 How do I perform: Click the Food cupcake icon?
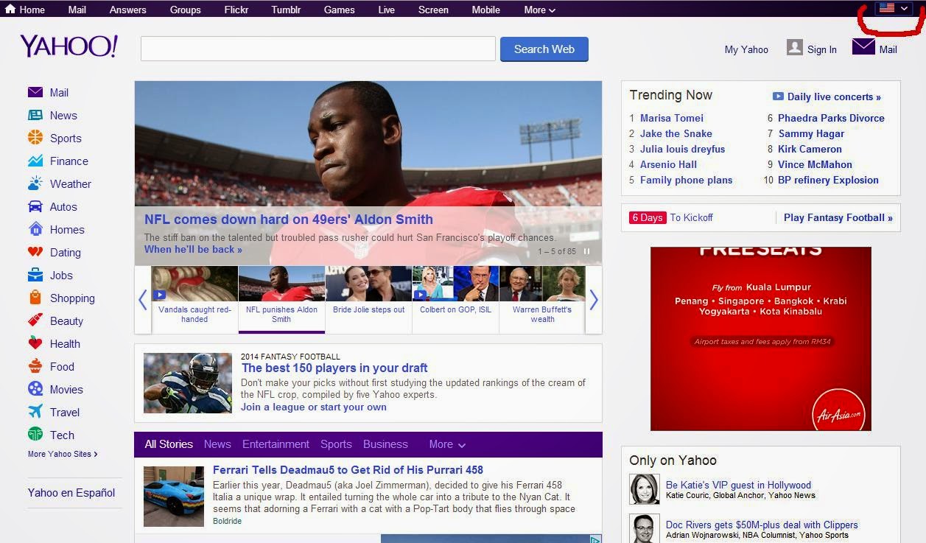(x=35, y=365)
